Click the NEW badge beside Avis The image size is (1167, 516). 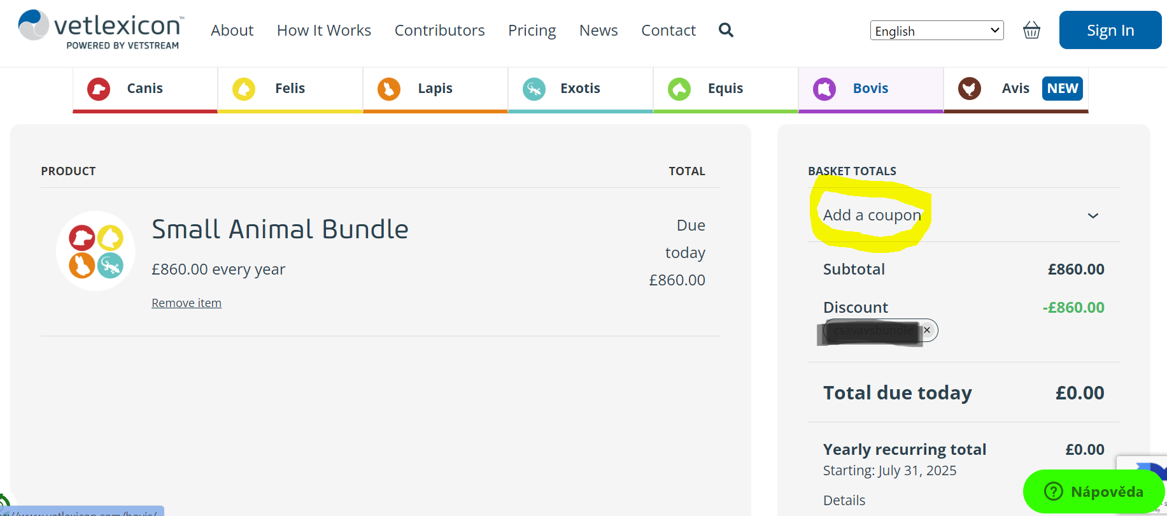pyautogui.click(x=1063, y=89)
